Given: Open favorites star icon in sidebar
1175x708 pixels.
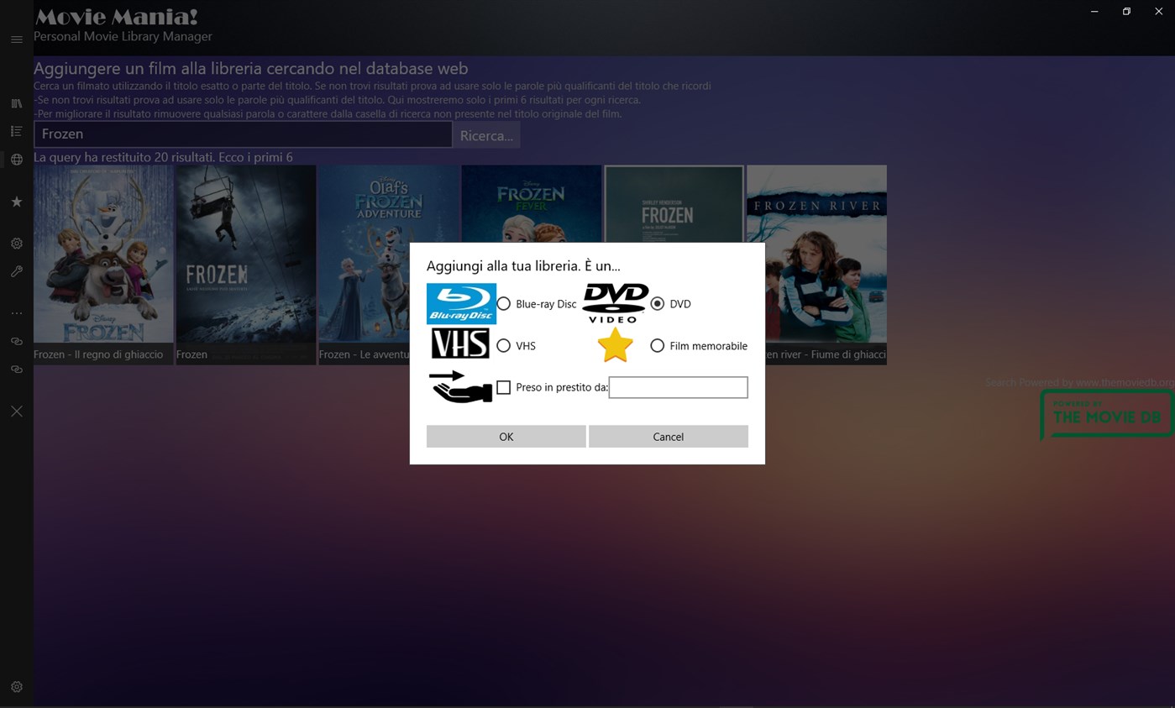Looking at the screenshot, I should (x=16, y=202).
